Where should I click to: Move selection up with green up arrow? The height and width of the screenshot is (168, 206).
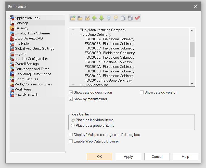coord(94,18)
